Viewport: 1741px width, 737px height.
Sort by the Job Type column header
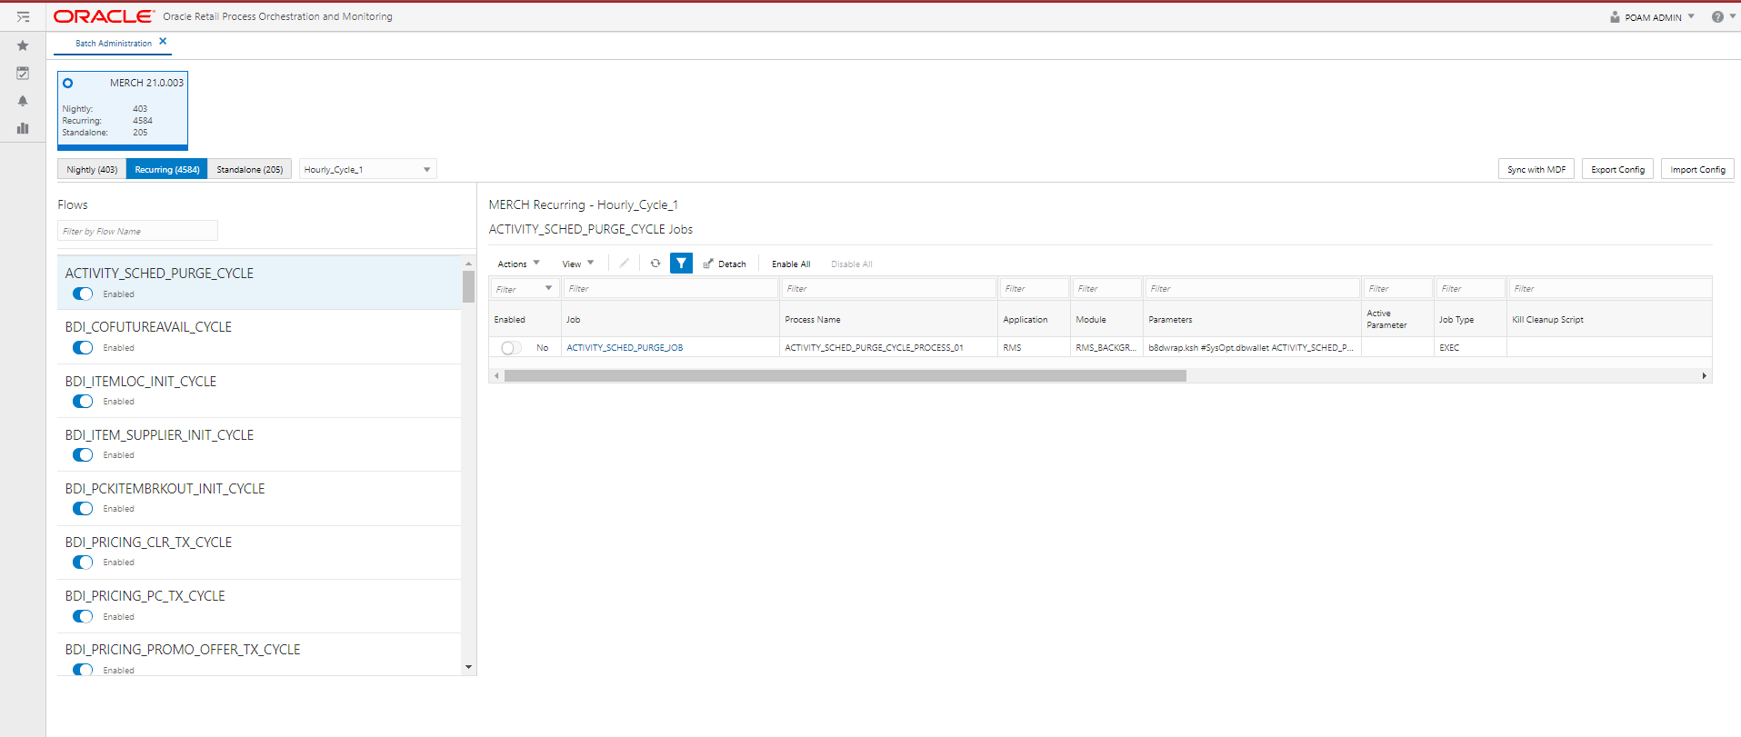pyautogui.click(x=1456, y=320)
